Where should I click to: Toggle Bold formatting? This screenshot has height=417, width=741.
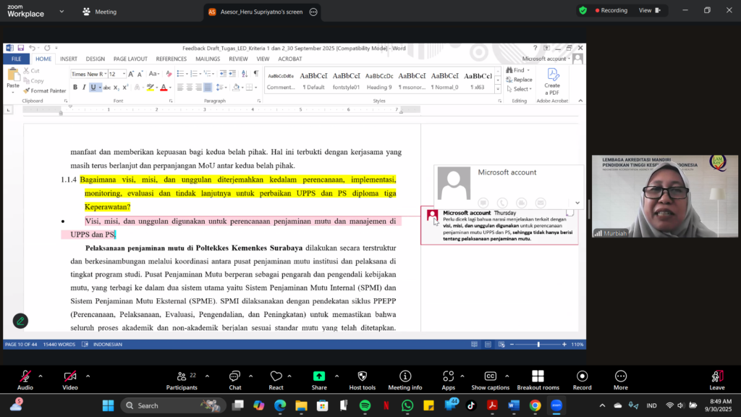(x=75, y=88)
